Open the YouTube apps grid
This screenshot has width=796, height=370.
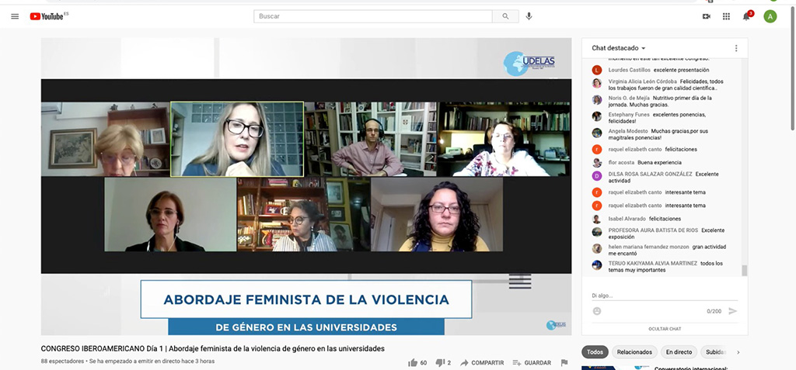[726, 16]
